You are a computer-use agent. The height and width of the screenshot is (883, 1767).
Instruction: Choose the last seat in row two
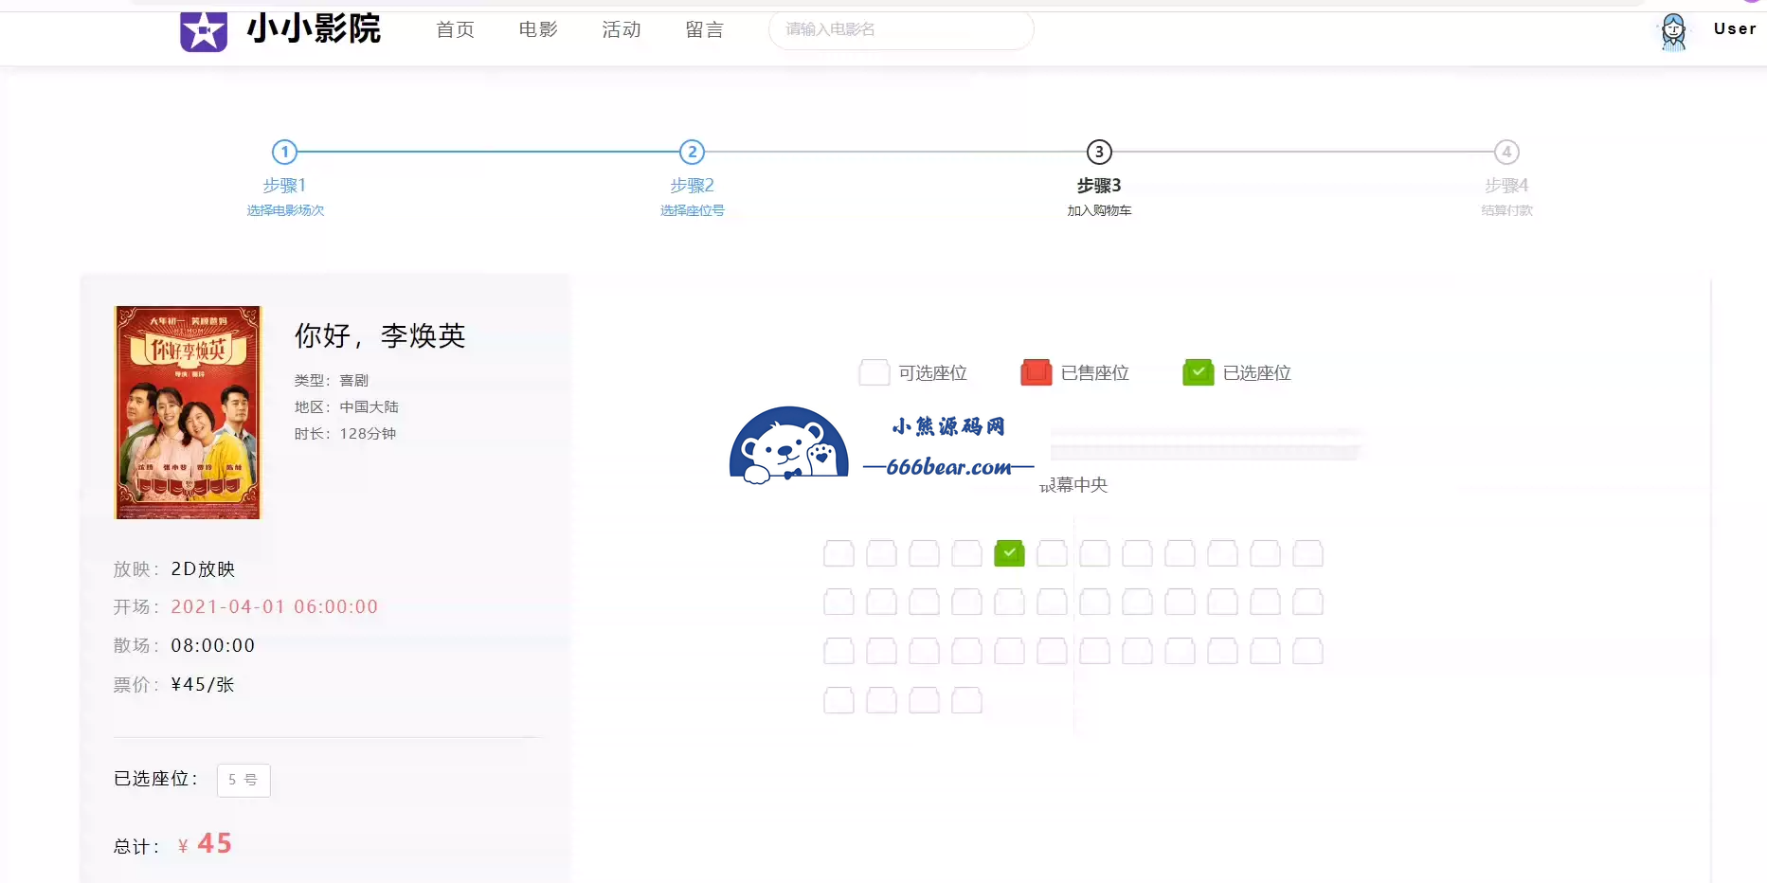[1307, 602]
